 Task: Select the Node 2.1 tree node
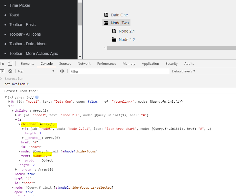coord(127,31)
